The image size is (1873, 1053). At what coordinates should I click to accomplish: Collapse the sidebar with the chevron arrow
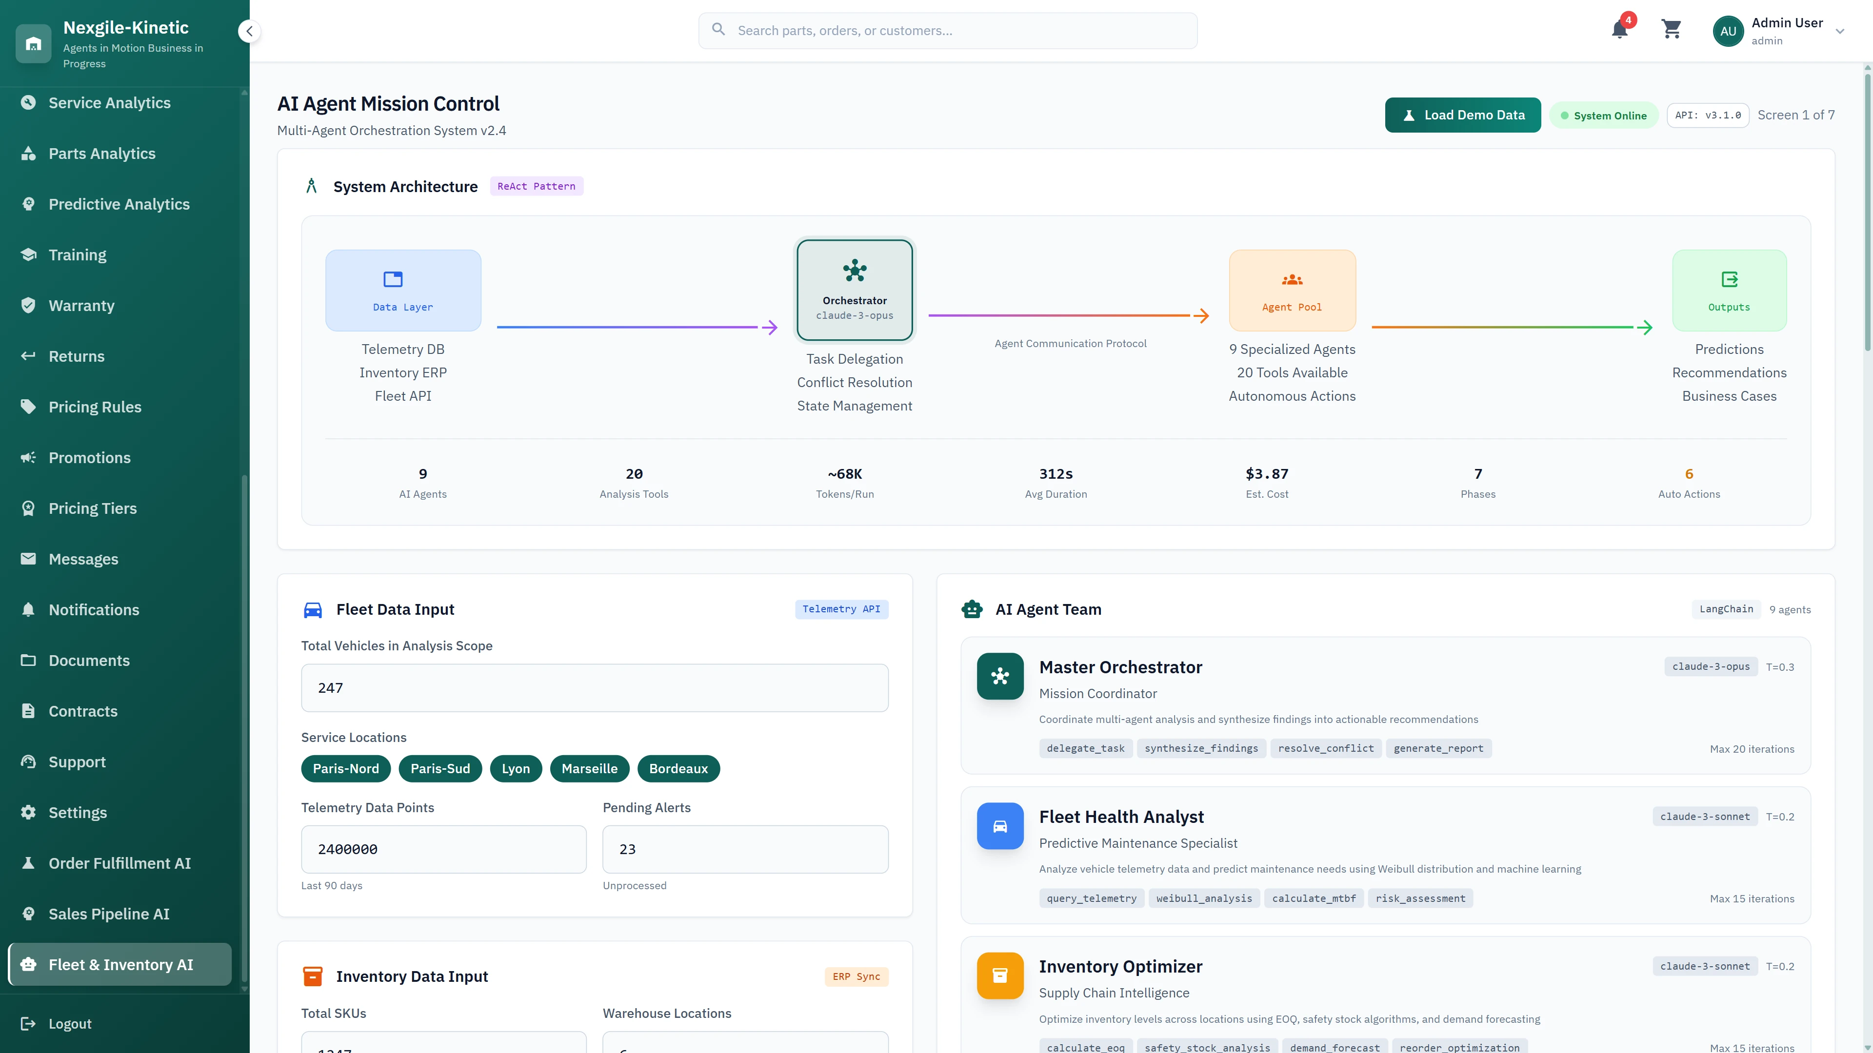(249, 31)
